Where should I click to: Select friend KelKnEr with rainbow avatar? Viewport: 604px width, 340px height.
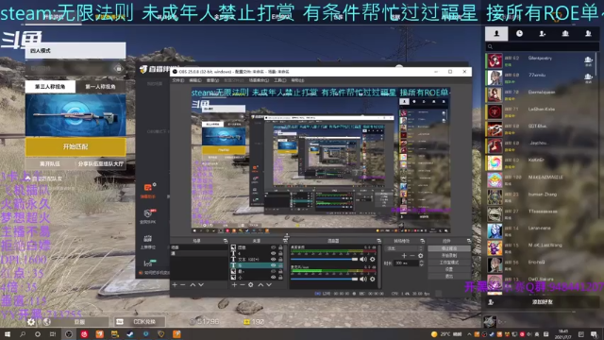pos(540,162)
